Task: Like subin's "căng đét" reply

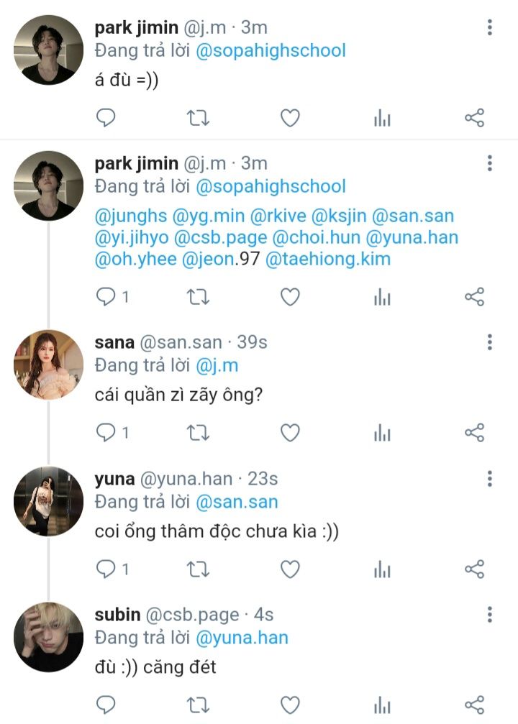Action: [290, 704]
